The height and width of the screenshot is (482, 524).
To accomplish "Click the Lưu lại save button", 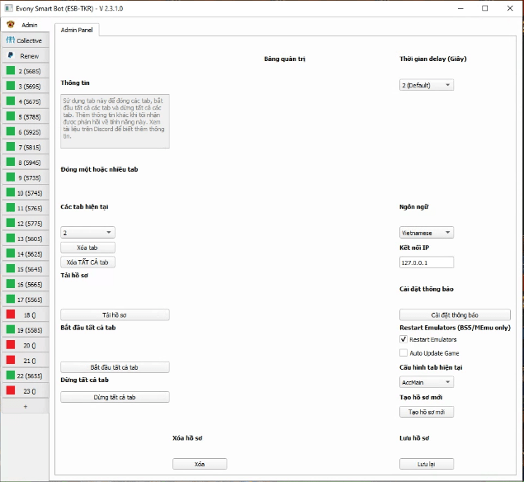I will 426,464.
